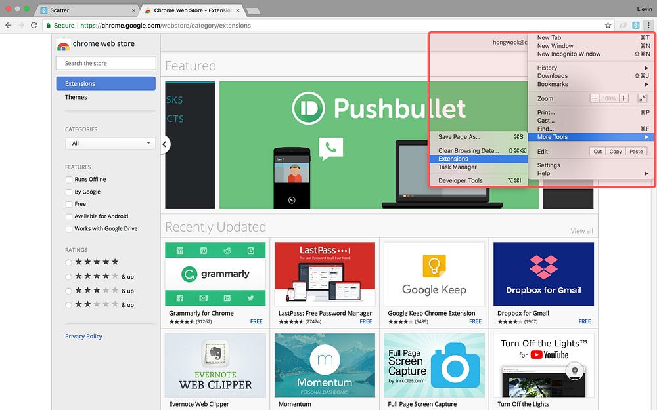Open the Privacy Policy link

83,336
